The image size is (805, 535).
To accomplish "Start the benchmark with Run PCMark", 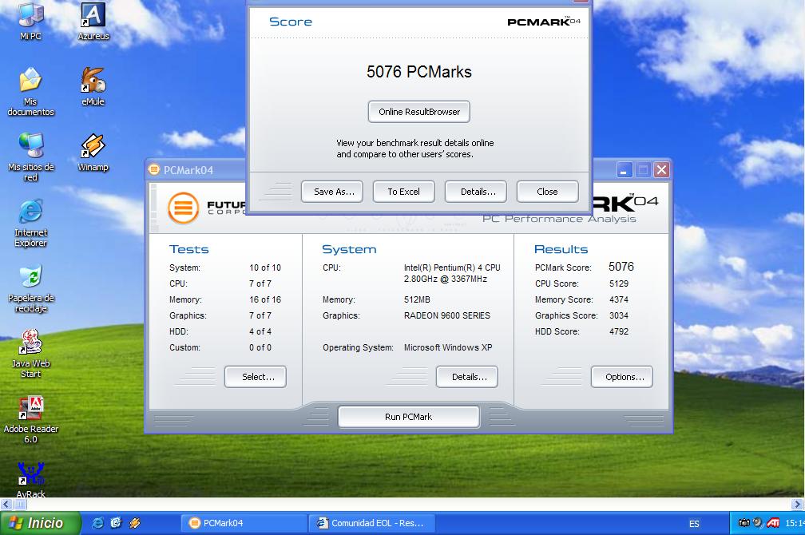I will [x=409, y=417].
